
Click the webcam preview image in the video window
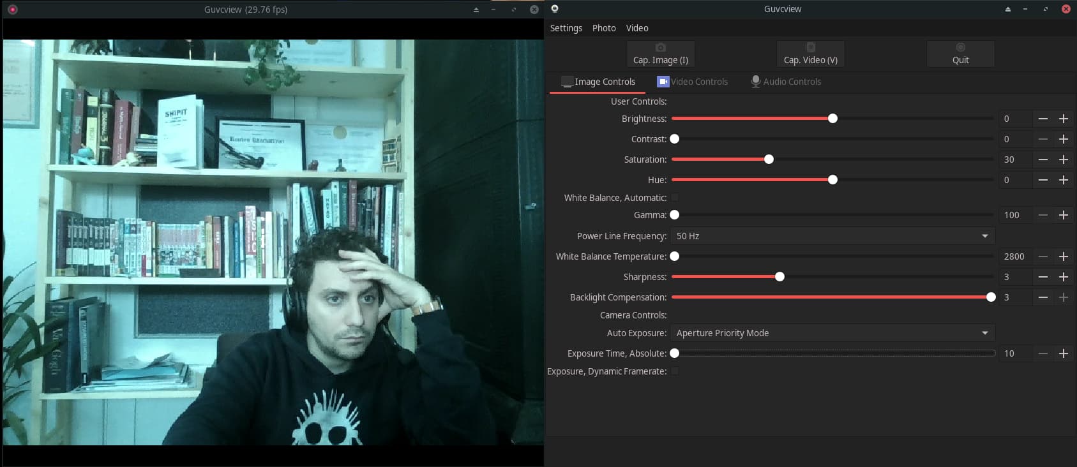(x=273, y=242)
